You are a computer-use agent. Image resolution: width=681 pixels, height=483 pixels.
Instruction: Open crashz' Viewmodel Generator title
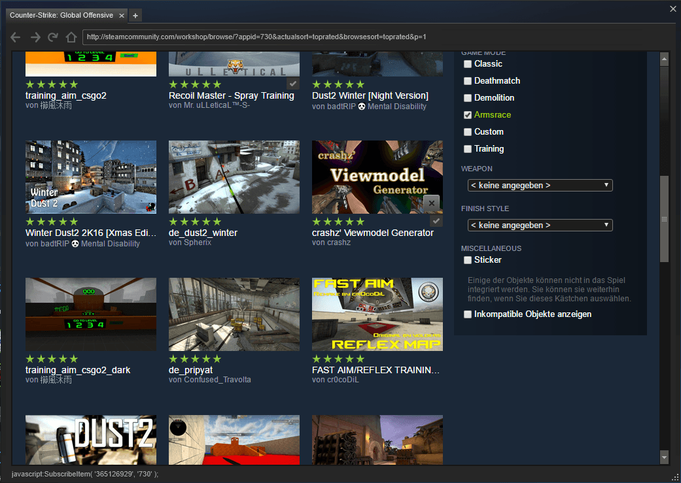[373, 233]
